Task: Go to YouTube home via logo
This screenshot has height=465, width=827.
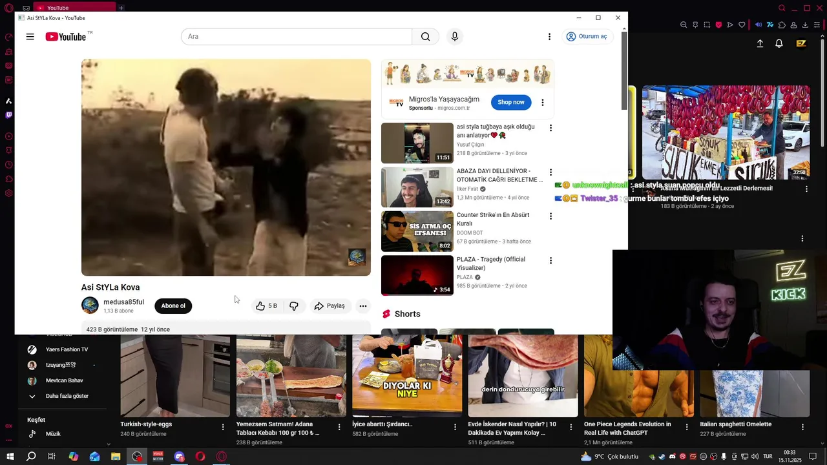Action: (x=66, y=37)
